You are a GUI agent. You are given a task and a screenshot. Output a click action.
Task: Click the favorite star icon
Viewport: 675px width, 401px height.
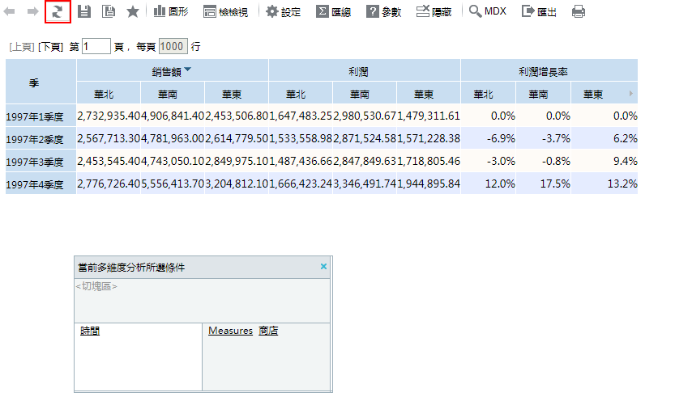[x=133, y=12]
